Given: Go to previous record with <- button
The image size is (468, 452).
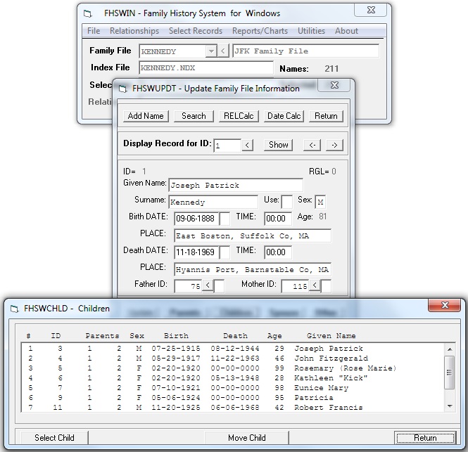Looking at the screenshot, I should (312, 146).
